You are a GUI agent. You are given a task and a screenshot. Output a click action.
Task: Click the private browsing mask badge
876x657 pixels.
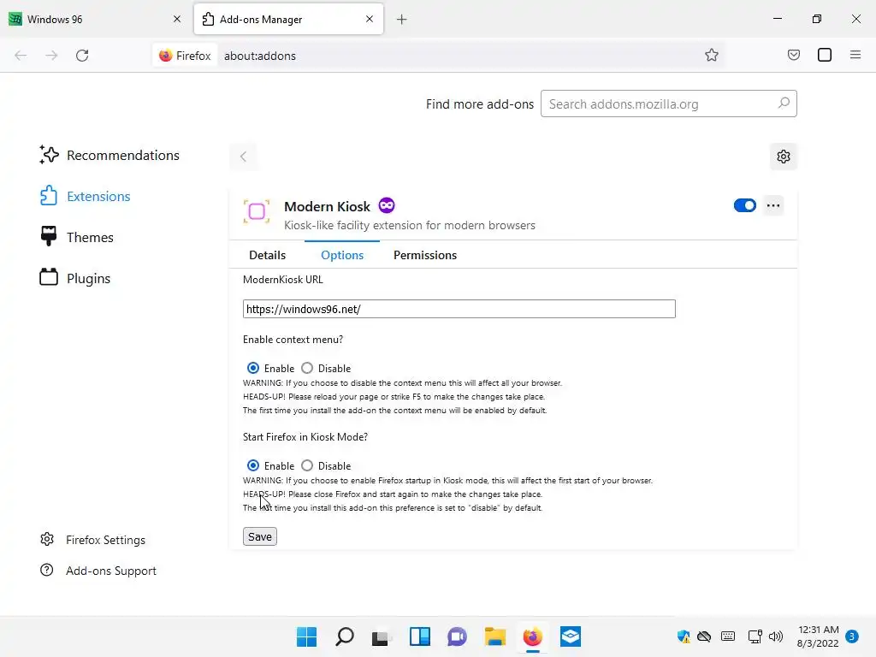pos(387,205)
